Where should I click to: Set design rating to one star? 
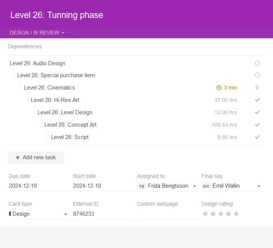click(x=205, y=214)
